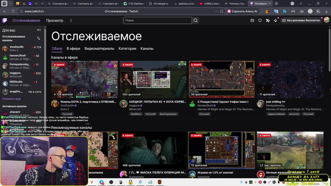
Task: Click the БезПодсказок tag
Action: click(x=168, y=114)
